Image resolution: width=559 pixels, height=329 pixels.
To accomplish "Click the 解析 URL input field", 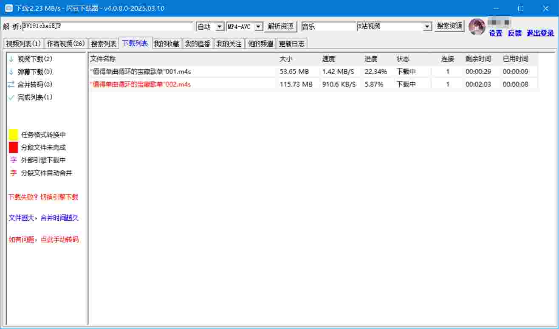I will coord(107,26).
